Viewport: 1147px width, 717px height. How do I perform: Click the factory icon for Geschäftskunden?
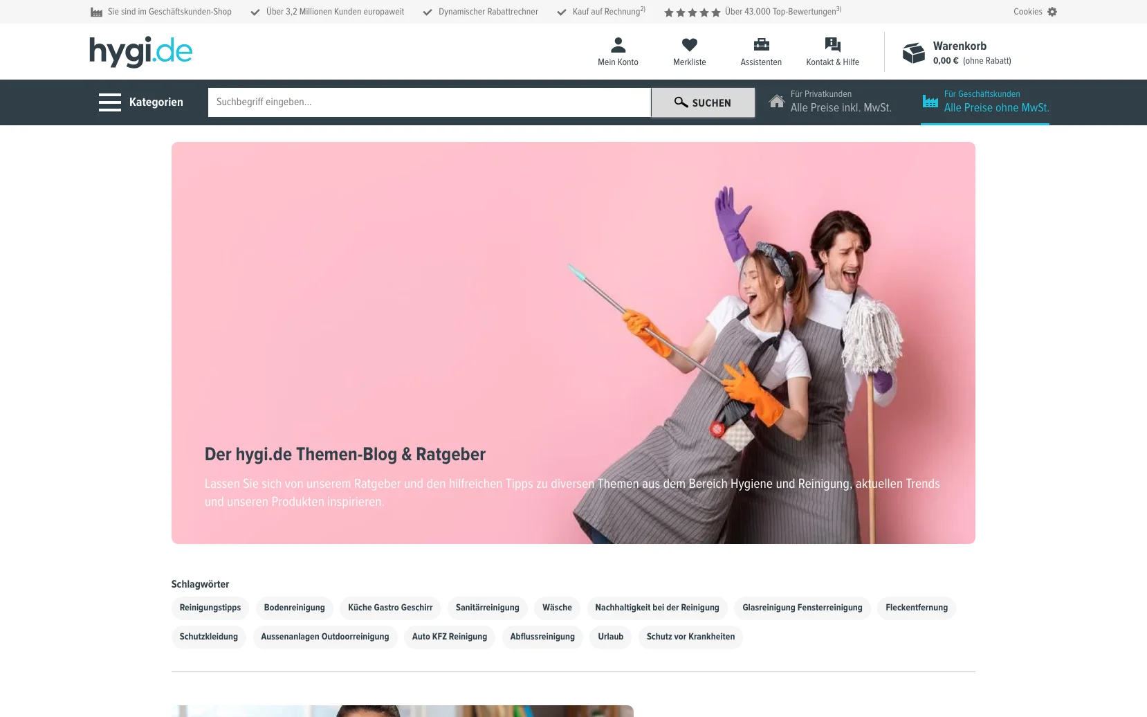pyautogui.click(x=930, y=102)
